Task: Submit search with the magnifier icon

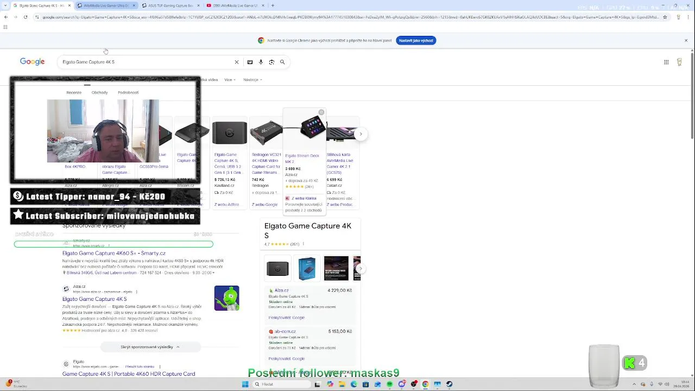Action: (282, 62)
